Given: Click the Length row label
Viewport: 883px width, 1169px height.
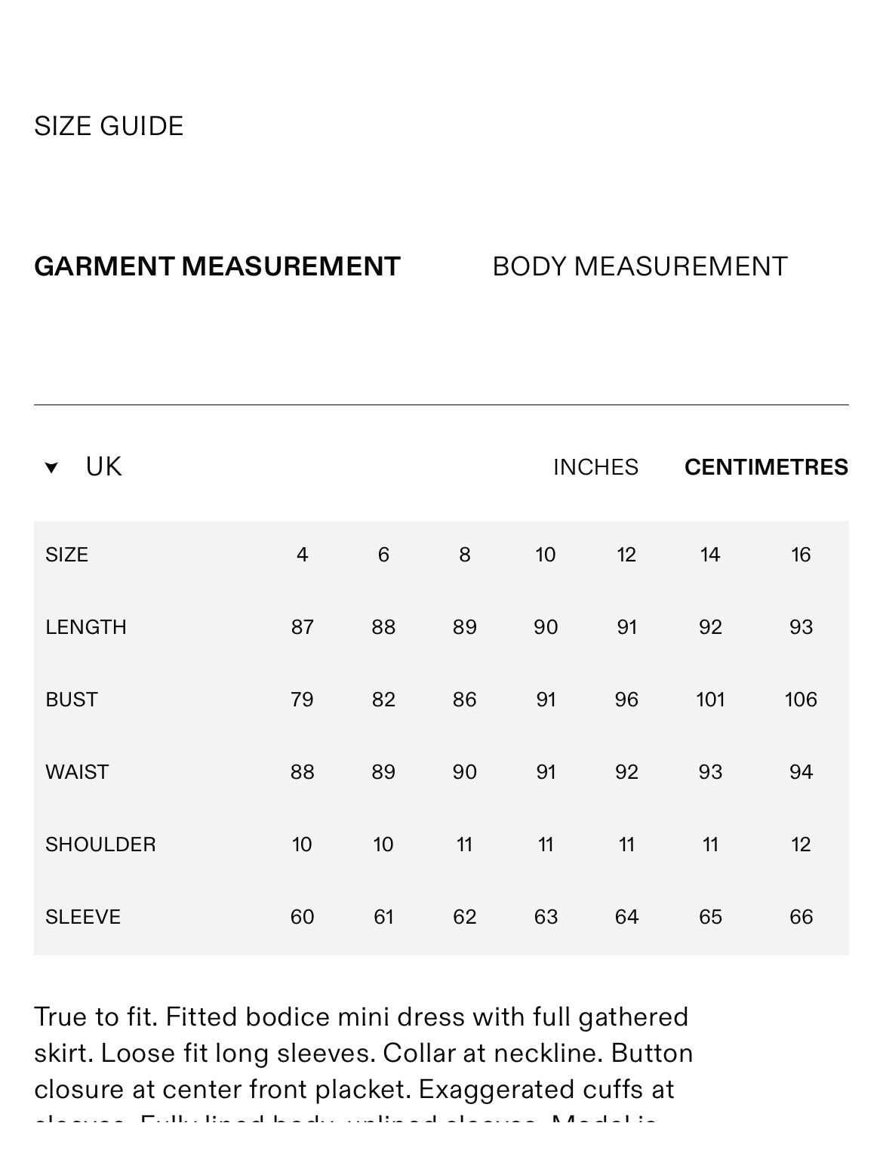Looking at the screenshot, I should (86, 627).
